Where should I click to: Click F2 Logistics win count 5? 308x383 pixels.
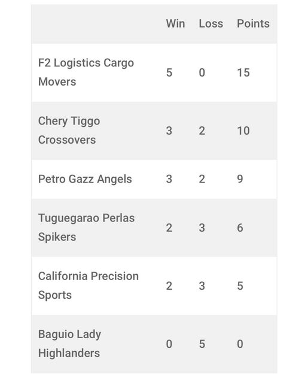pos(169,72)
